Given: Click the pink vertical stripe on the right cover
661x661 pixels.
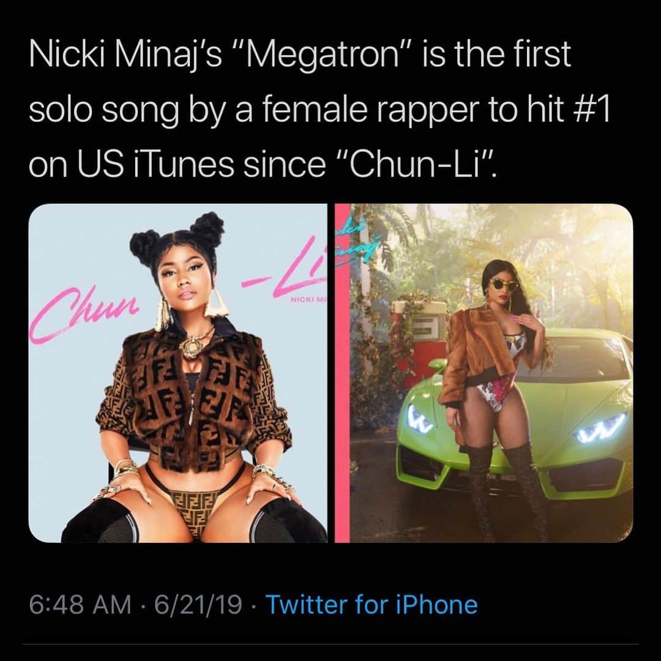Looking at the screenshot, I should [x=342, y=373].
